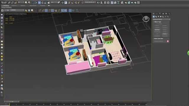
Task: Pick the Rectangular Selection Region tool
Action: point(32,3)
